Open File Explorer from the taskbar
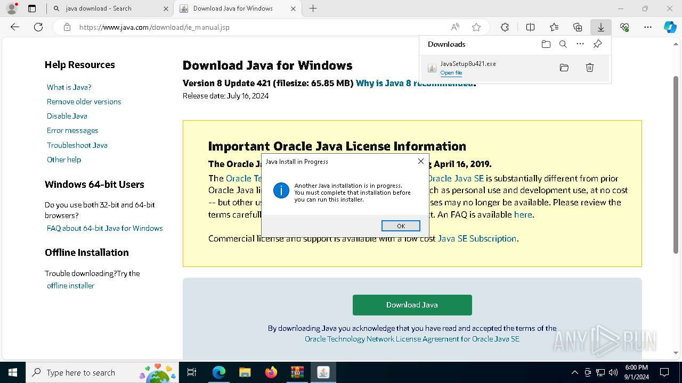682x383 pixels. 245,372
